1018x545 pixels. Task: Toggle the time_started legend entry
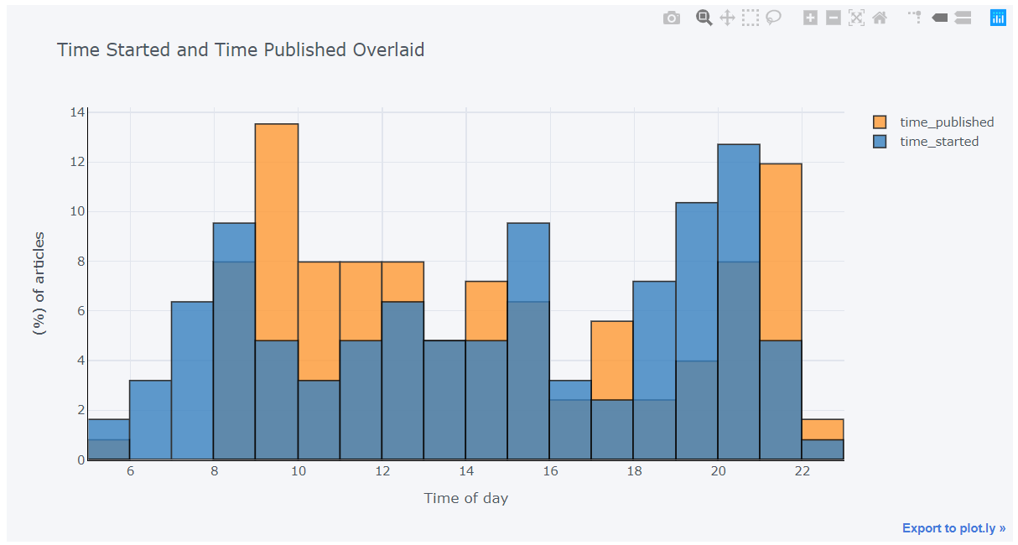click(926, 142)
